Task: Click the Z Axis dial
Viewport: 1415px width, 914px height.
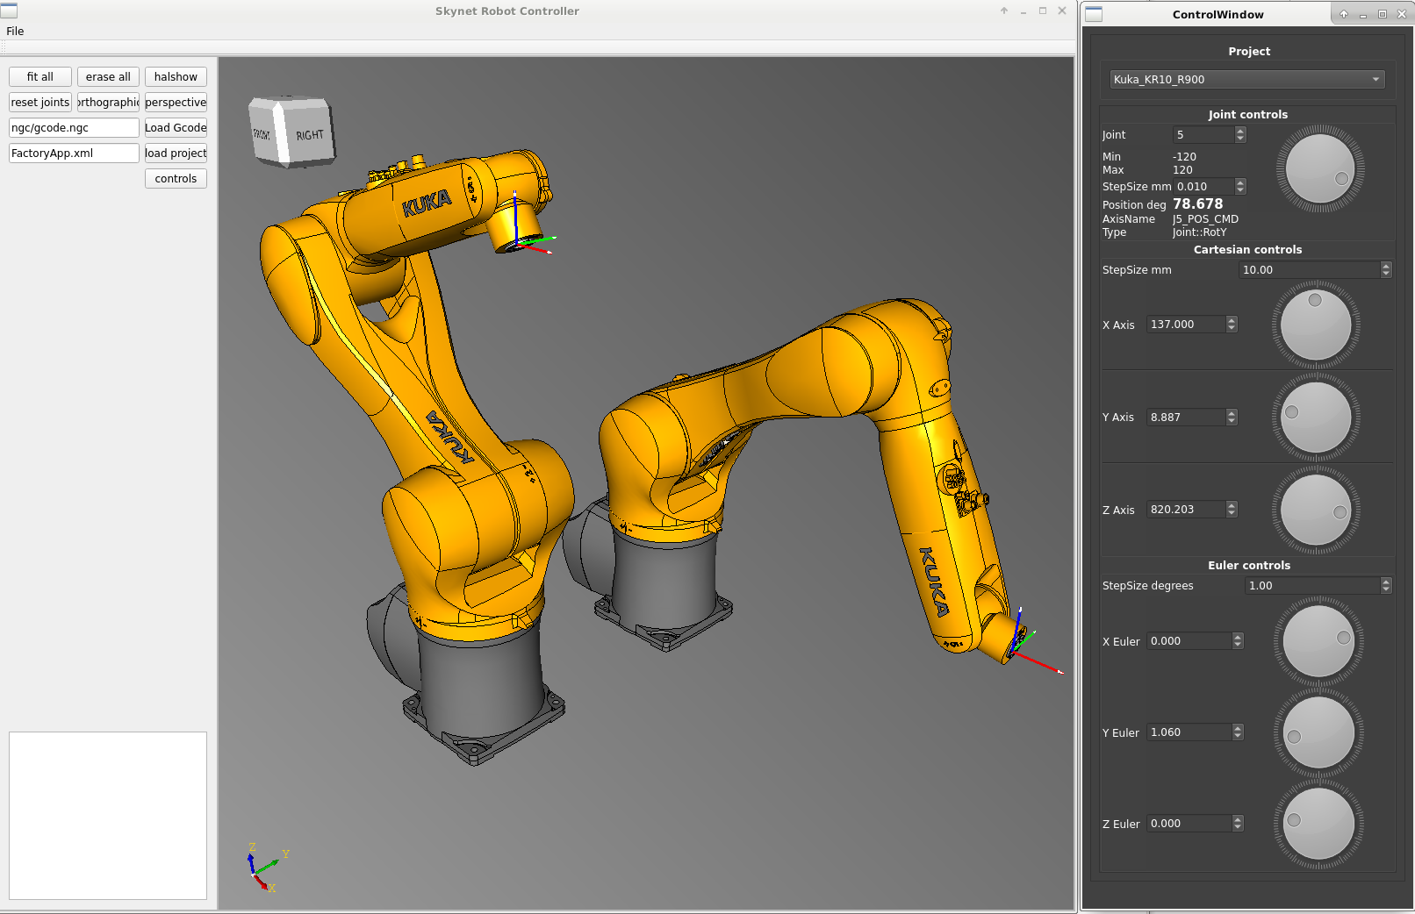Action: click(x=1316, y=510)
